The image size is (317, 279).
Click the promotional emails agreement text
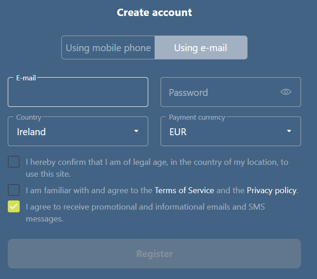tap(145, 213)
